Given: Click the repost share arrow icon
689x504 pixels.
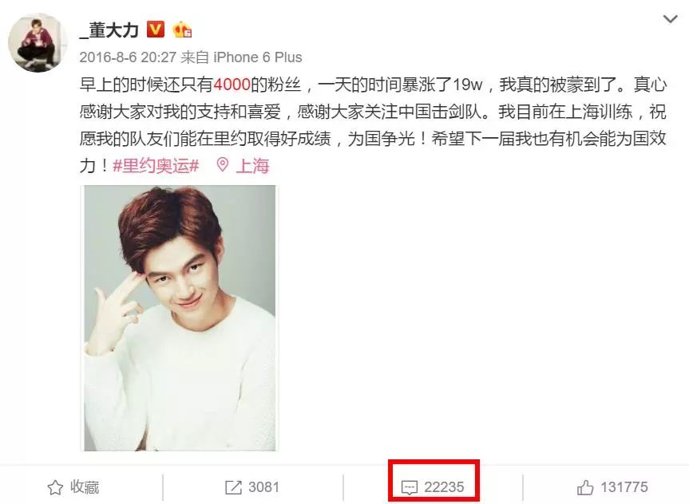Looking at the screenshot, I should 233,487.
